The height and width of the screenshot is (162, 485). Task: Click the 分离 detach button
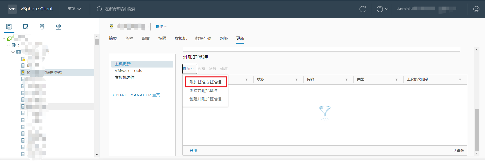pyautogui.click(x=201, y=69)
